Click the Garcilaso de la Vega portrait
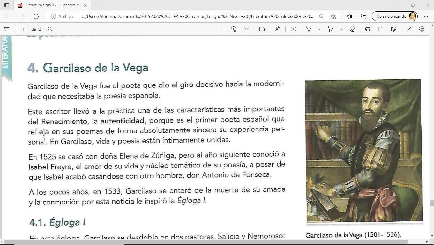 tap(363, 151)
